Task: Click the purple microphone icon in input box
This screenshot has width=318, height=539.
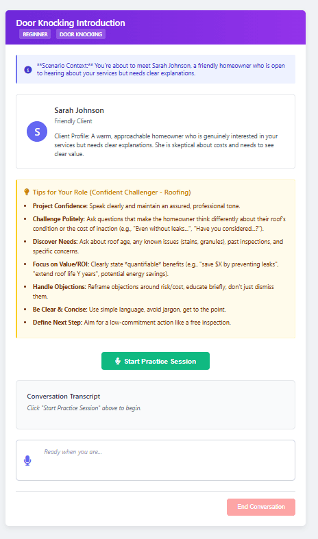Action: (27, 460)
